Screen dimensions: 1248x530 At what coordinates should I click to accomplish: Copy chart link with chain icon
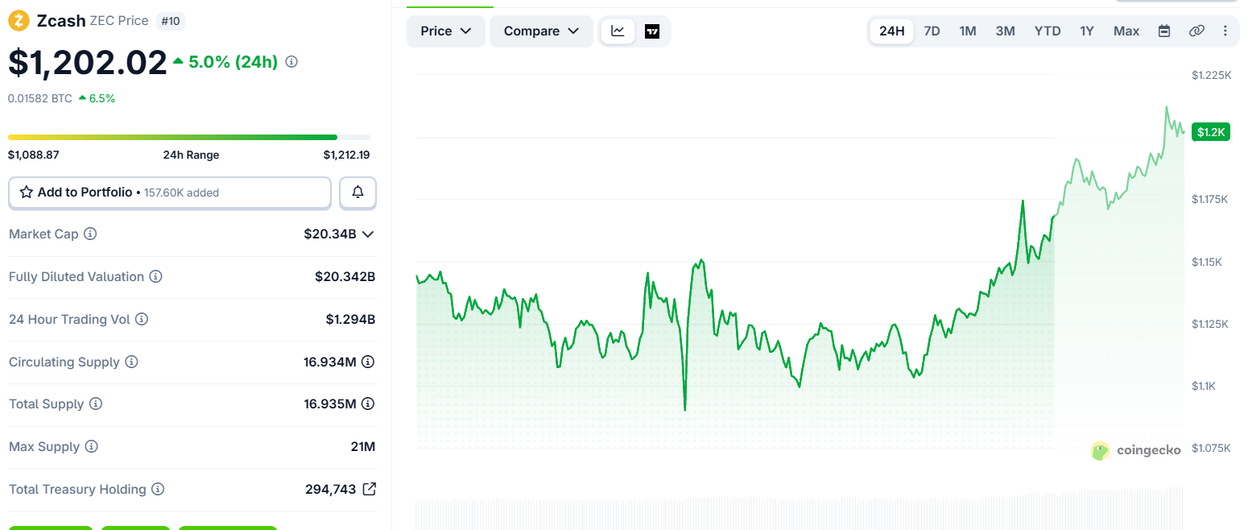click(1196, 31)
